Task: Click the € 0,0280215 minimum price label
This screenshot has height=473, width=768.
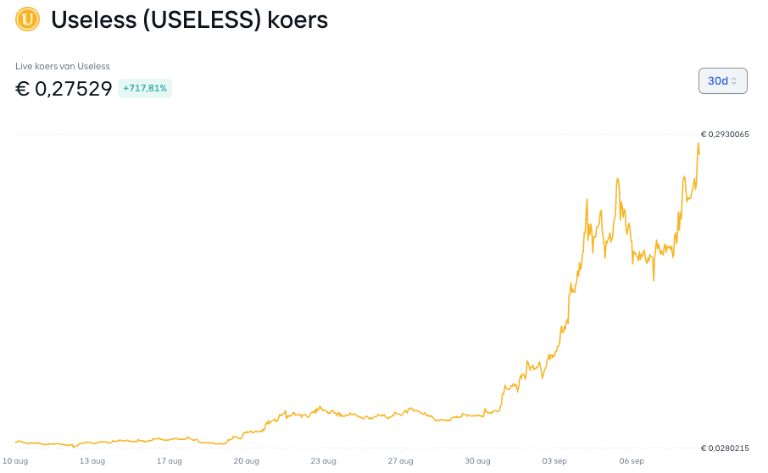Action: point(725,448)
